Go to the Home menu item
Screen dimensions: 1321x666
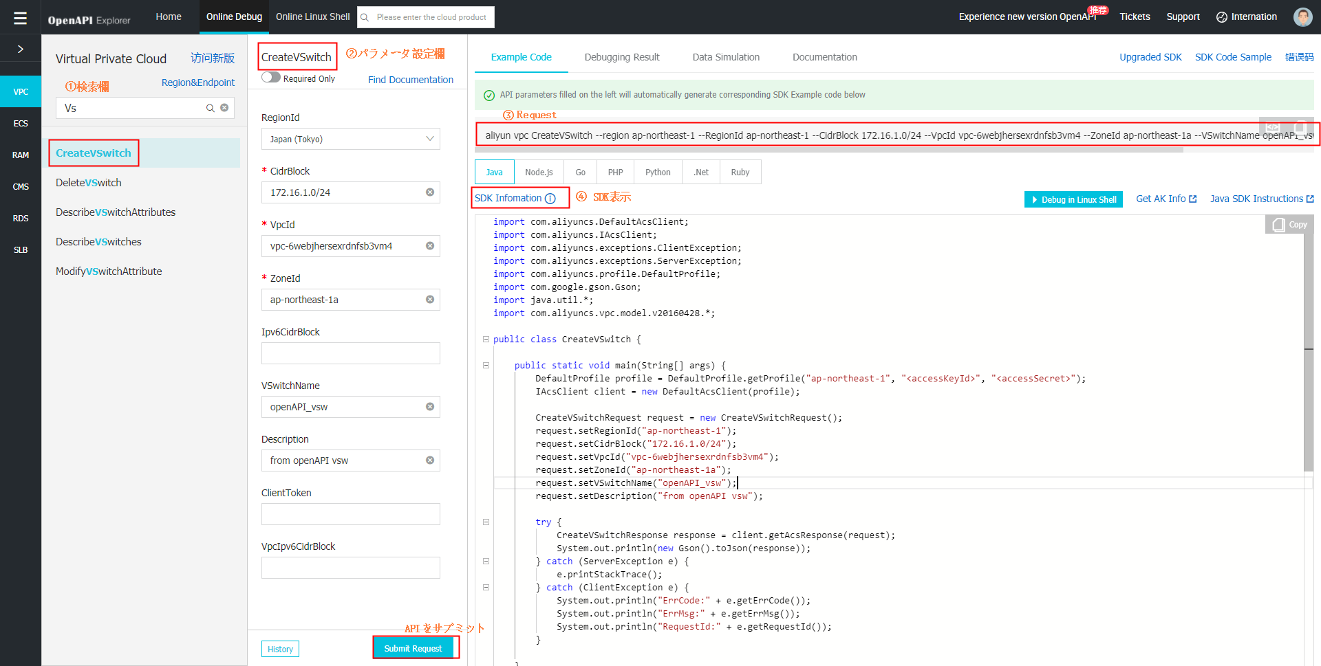tap(169, 16)
